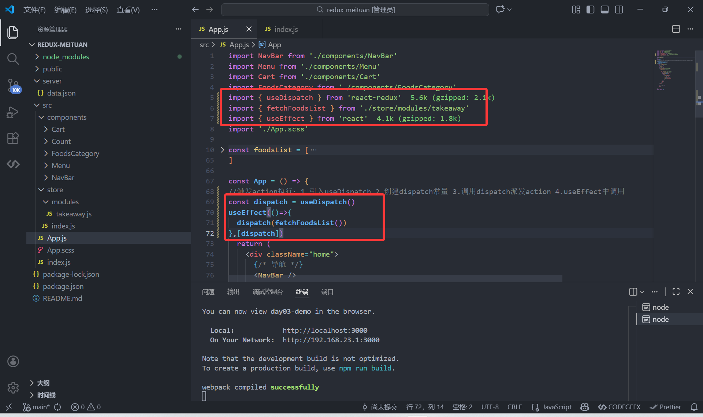
Task: Toggle bottom panel layout button
Action: 605,10
